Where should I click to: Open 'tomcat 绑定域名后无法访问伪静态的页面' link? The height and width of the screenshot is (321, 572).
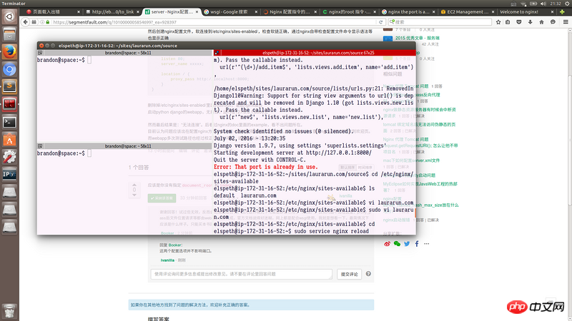419,128
